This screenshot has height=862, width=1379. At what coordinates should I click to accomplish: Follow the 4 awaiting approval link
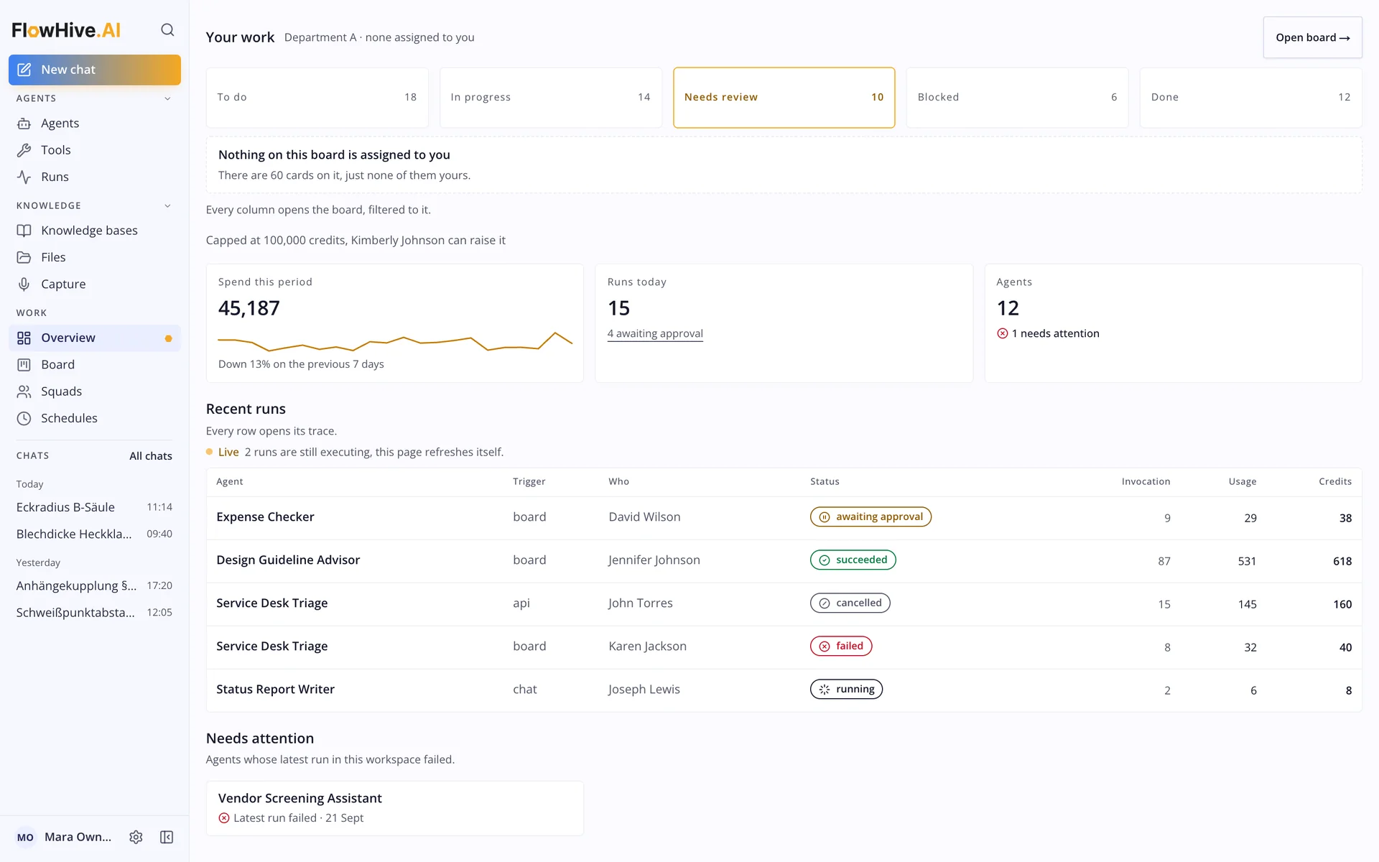point(655,333)
